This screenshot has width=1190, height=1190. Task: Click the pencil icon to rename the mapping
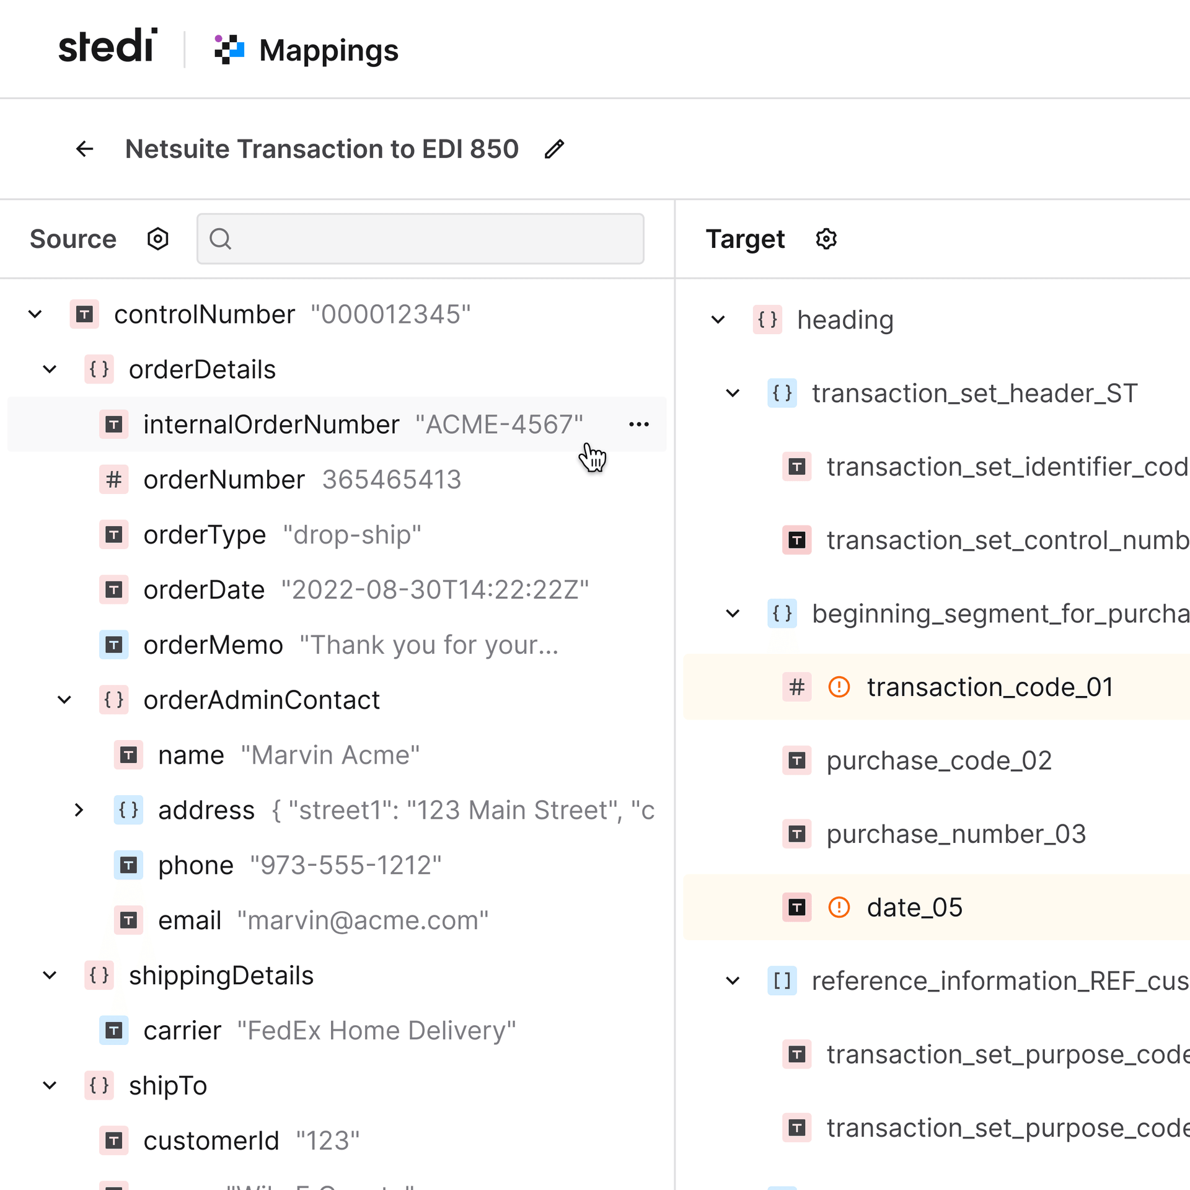(553, 149)
